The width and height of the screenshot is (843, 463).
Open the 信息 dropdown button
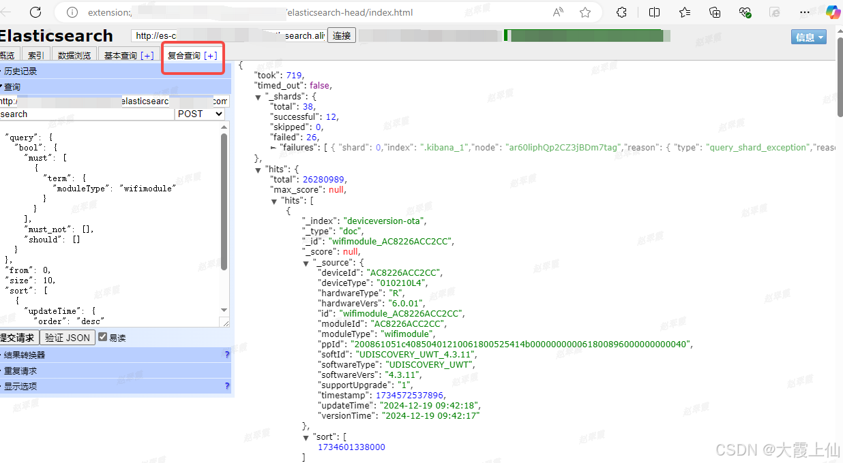coord(809,37)
